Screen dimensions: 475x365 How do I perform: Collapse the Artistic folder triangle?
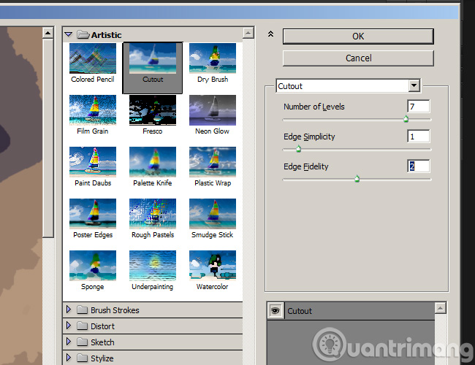(69, 34)
